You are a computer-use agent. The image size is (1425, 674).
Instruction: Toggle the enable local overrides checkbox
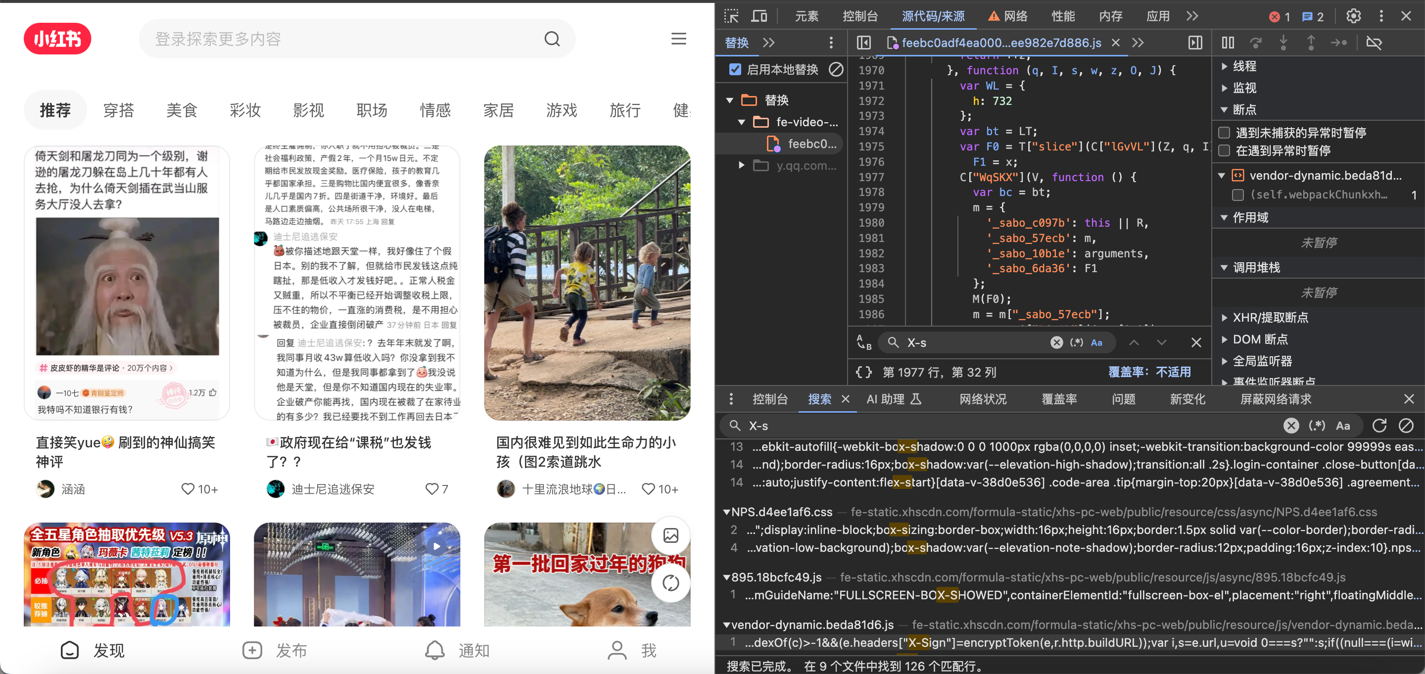735,69
